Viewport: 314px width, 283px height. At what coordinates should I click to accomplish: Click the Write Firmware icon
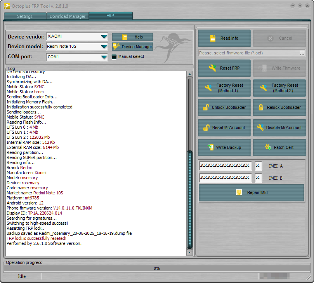(262, 68)
